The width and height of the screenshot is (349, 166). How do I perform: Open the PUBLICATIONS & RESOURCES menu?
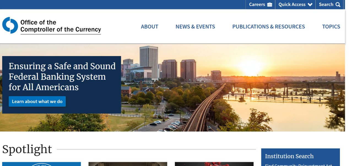pos(269,27)
